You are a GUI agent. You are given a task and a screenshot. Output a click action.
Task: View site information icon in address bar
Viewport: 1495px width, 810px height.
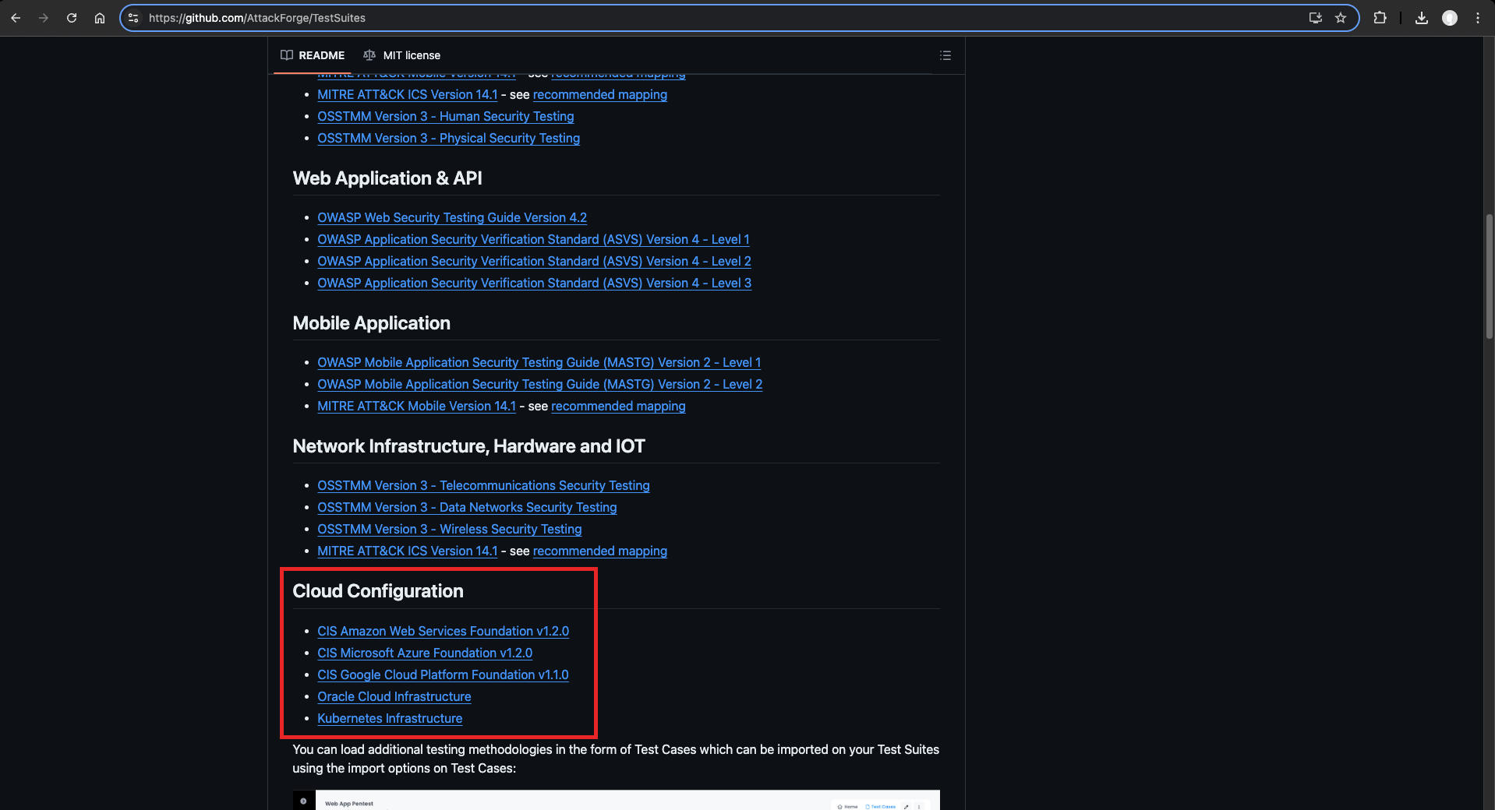133,18
